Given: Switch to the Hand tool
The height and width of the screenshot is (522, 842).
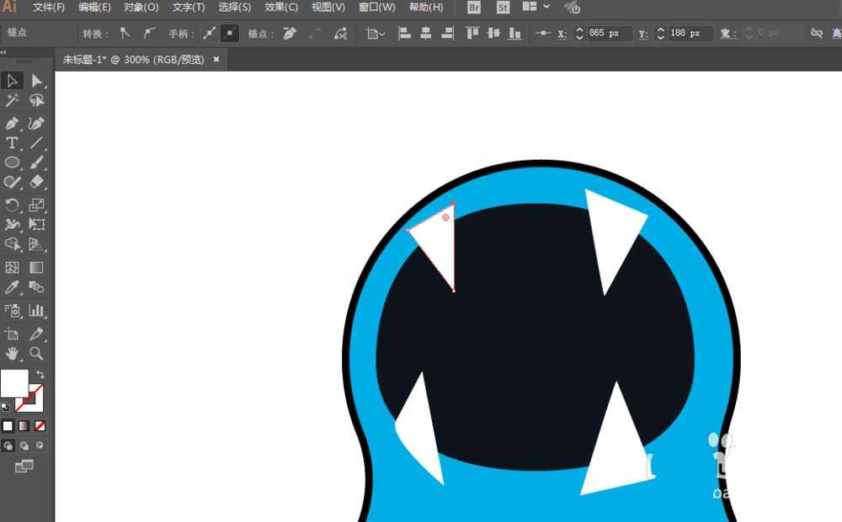Looking at the screenshot, I should (x=12, y=353).
